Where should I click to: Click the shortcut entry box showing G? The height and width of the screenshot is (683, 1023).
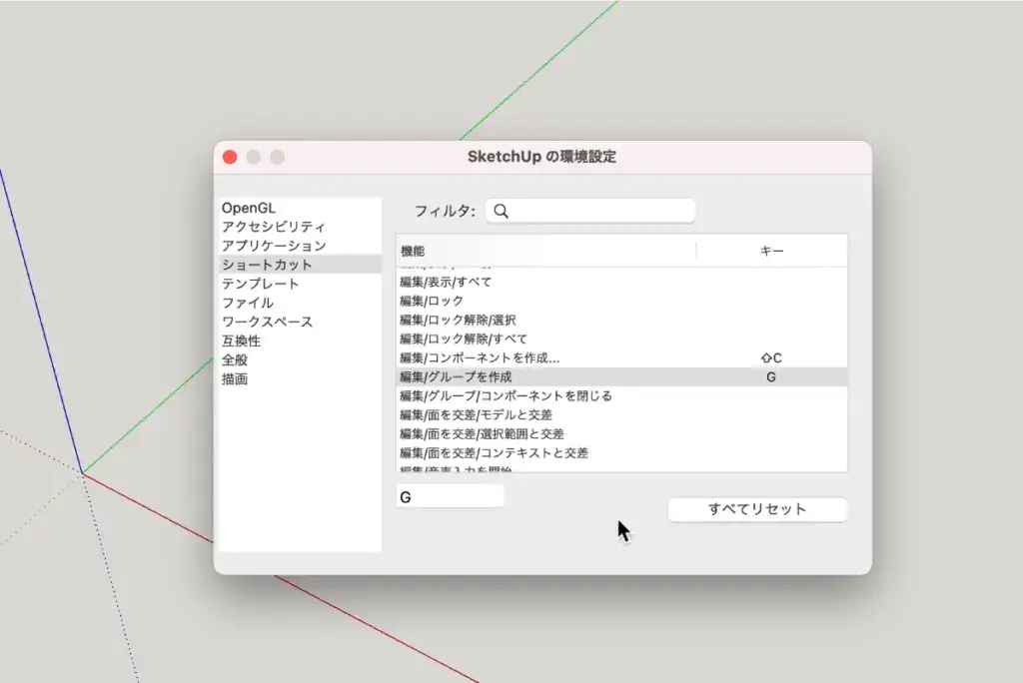(x=450, y=495)
